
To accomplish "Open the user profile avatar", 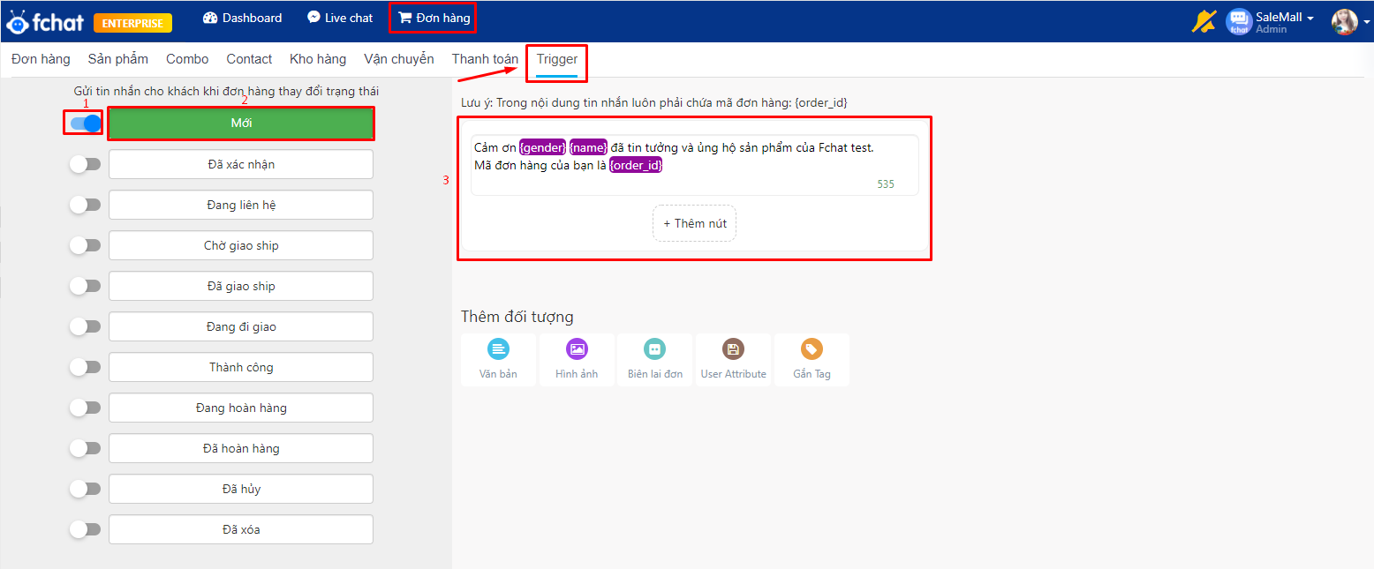I will click(1344, 22).
